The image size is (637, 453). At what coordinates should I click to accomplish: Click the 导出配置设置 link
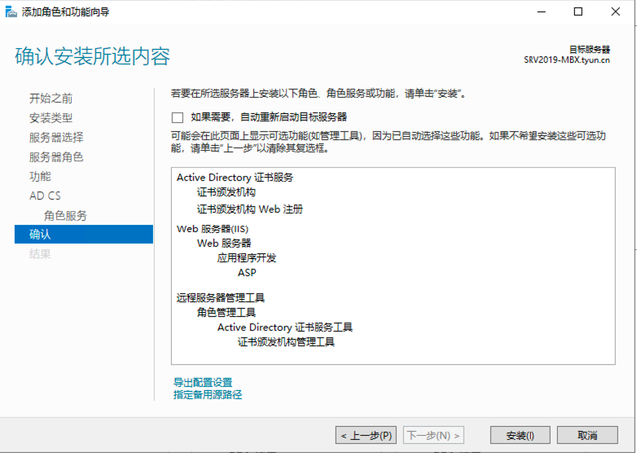[x=203, y=382]
